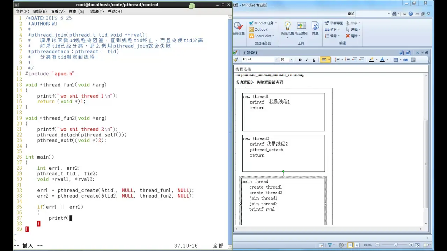Viewport: 447px width, 251px height.
Task: Toggle left align in notes toolbar
Action: pyautogui.click(x=324, y=60)
